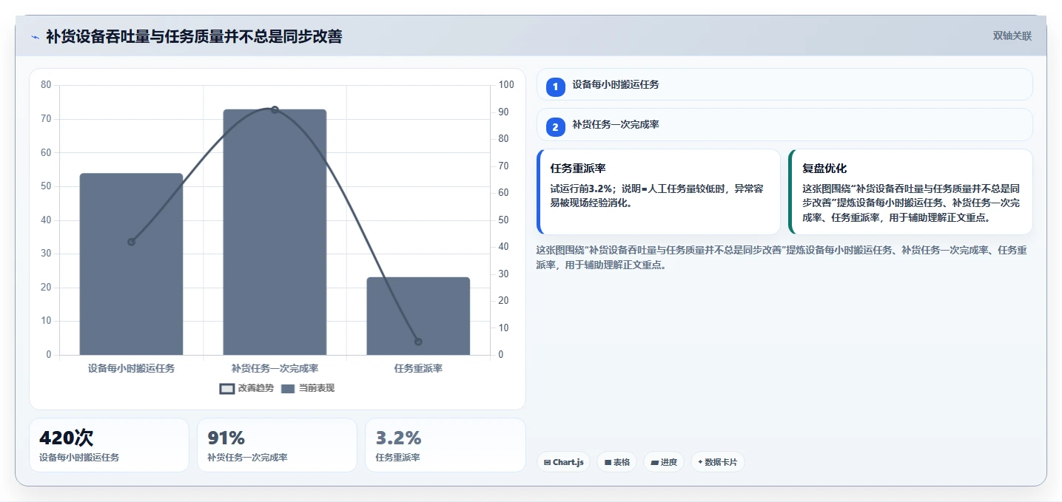Click the 数据卡片 tag
The width and height of the screenshot is (1062, 502).
click(x=718, y=462)
